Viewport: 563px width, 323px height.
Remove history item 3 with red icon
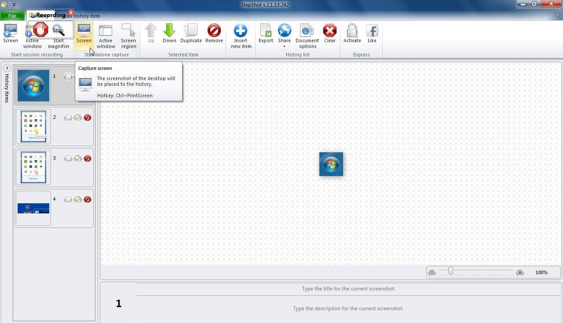(x=88, y=158)
